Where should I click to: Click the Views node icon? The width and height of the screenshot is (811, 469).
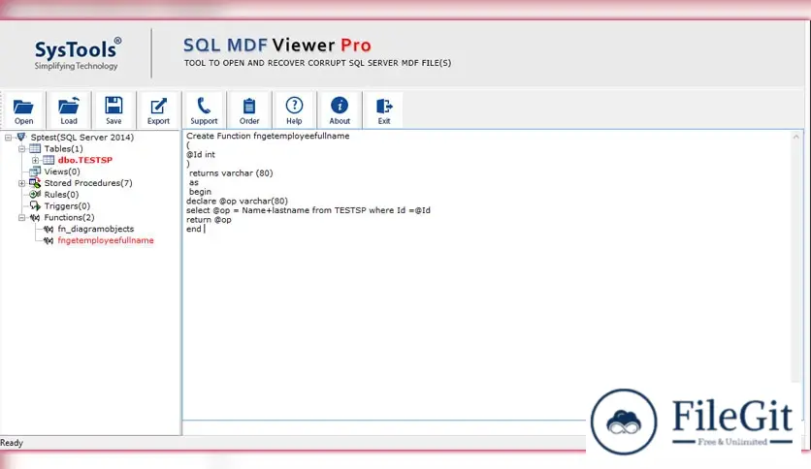pos(35,172)
